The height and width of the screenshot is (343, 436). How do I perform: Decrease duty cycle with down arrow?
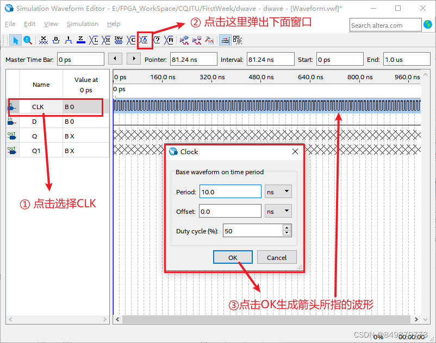(x=286, y=233)
